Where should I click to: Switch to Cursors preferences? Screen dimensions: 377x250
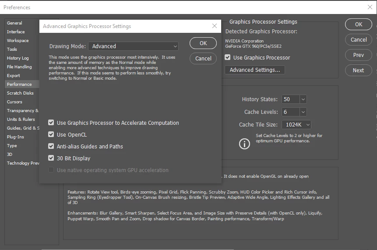[x=14, y=102]
